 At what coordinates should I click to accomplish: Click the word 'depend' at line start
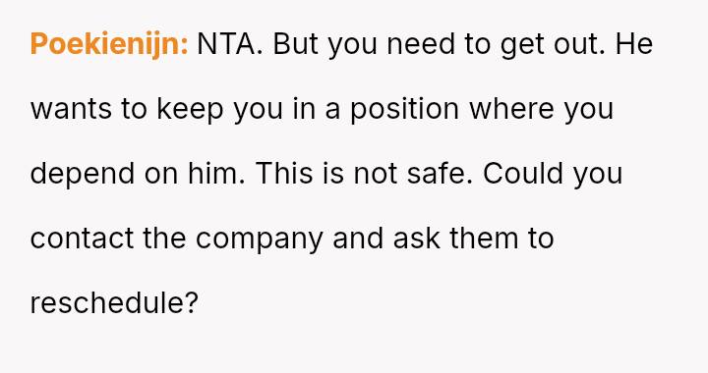(x=83, y=175)
